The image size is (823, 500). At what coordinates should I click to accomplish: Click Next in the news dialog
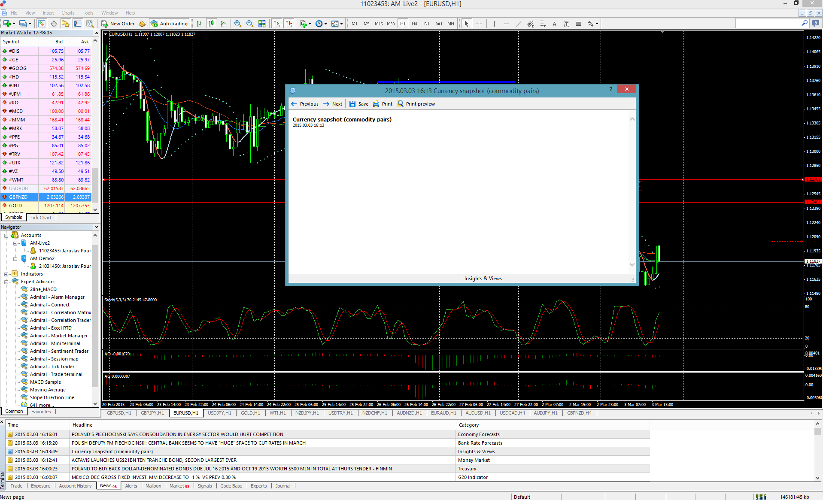333,104
